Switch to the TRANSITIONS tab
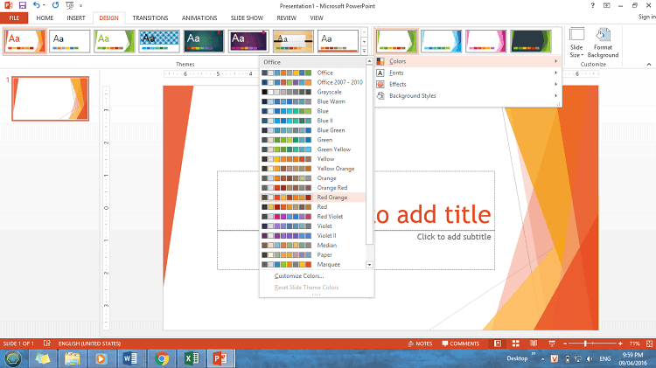Viewport: 656px width, 368px height. click(150, 18)
